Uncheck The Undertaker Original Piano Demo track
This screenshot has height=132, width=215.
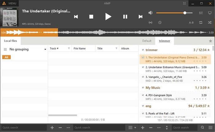tap(143, 57)
